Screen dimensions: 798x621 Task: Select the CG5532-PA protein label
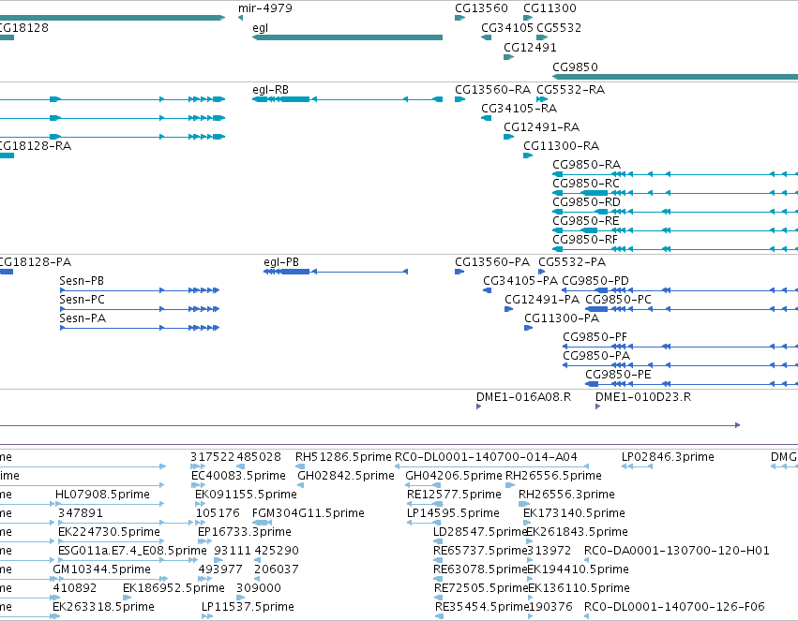(x=572, y=261)
